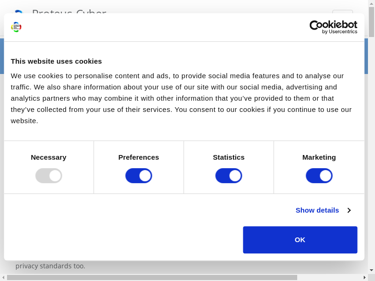This screenshot has height=281, width=375.
Task: Turn off the Statistics cookies switch
Action: tap(229, 176)
